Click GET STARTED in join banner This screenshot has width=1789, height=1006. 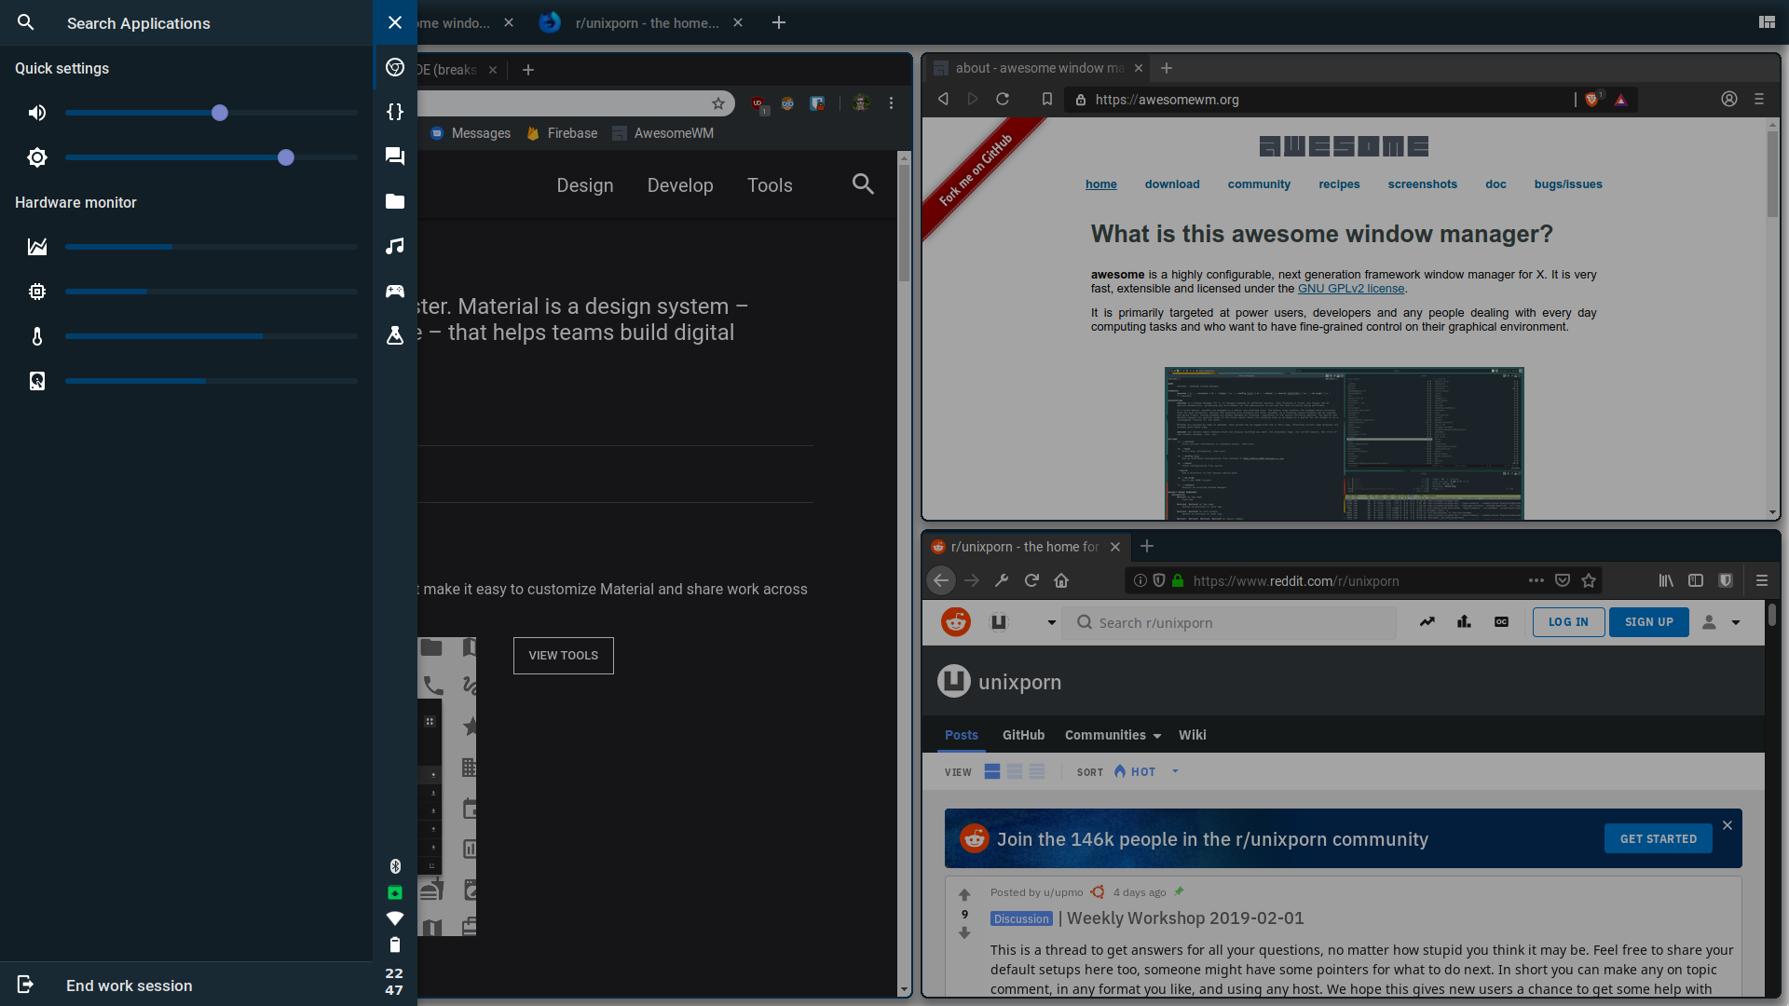pyautogui.click(x=1659, y=838)
